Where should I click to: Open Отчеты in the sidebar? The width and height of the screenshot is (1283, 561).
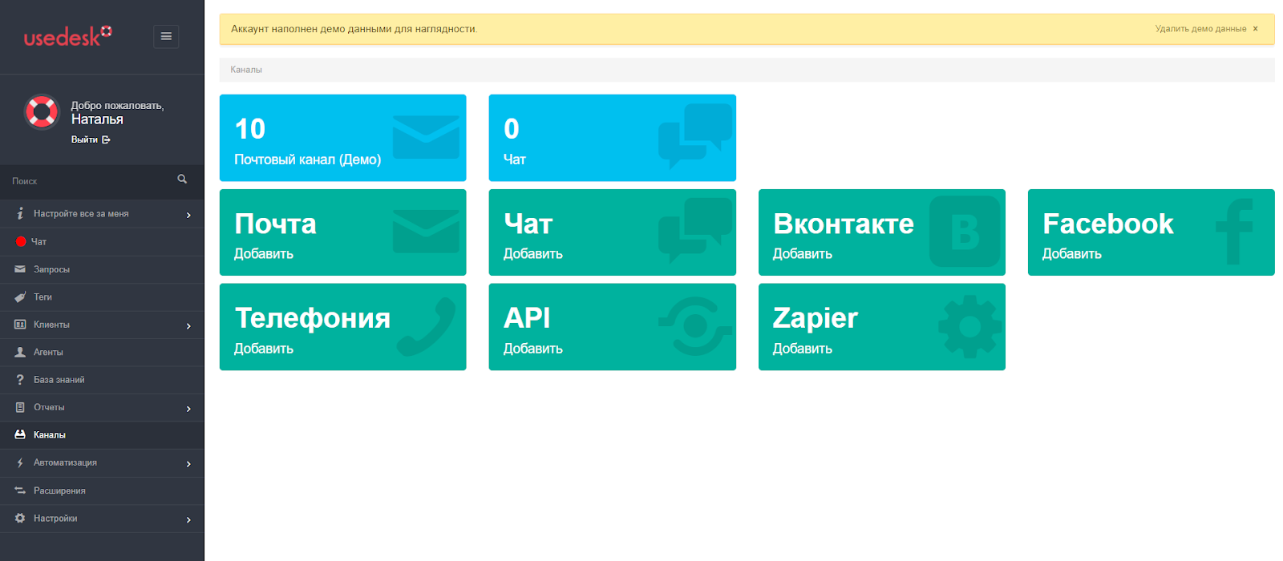tap(102, 408)
